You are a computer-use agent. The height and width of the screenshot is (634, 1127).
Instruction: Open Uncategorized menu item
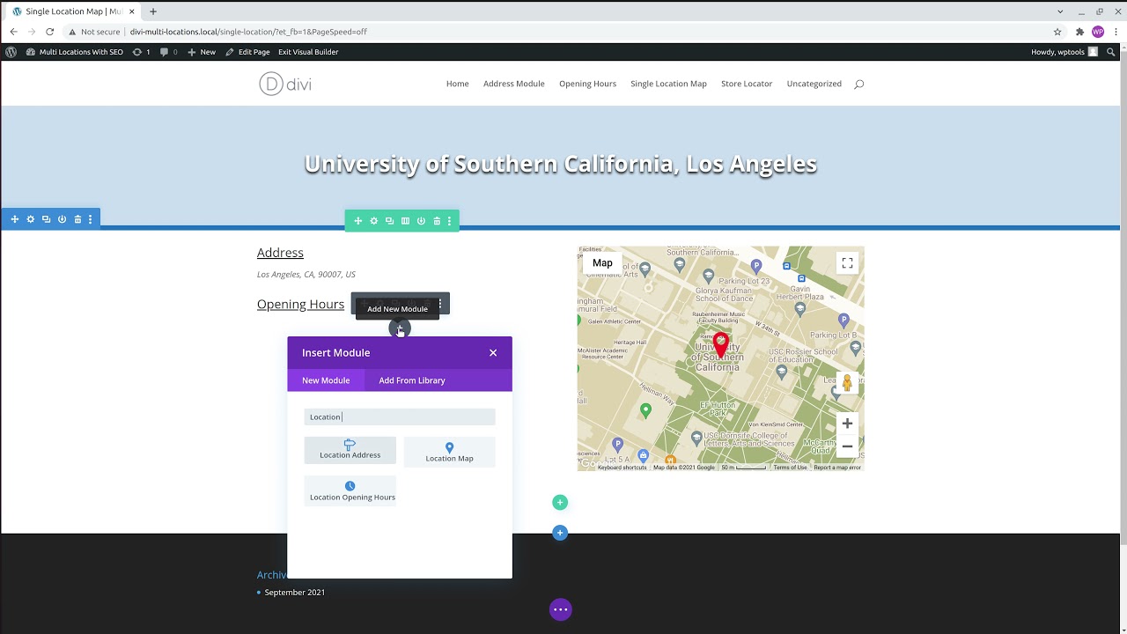coord(814,84)
